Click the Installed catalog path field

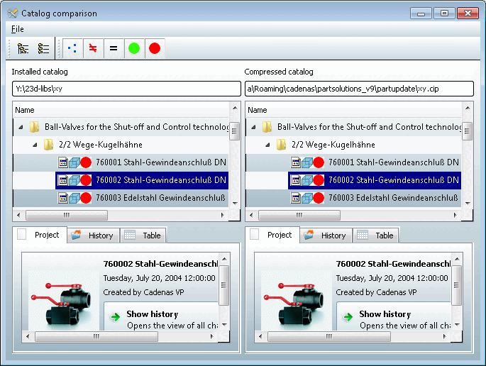point(126,89)
